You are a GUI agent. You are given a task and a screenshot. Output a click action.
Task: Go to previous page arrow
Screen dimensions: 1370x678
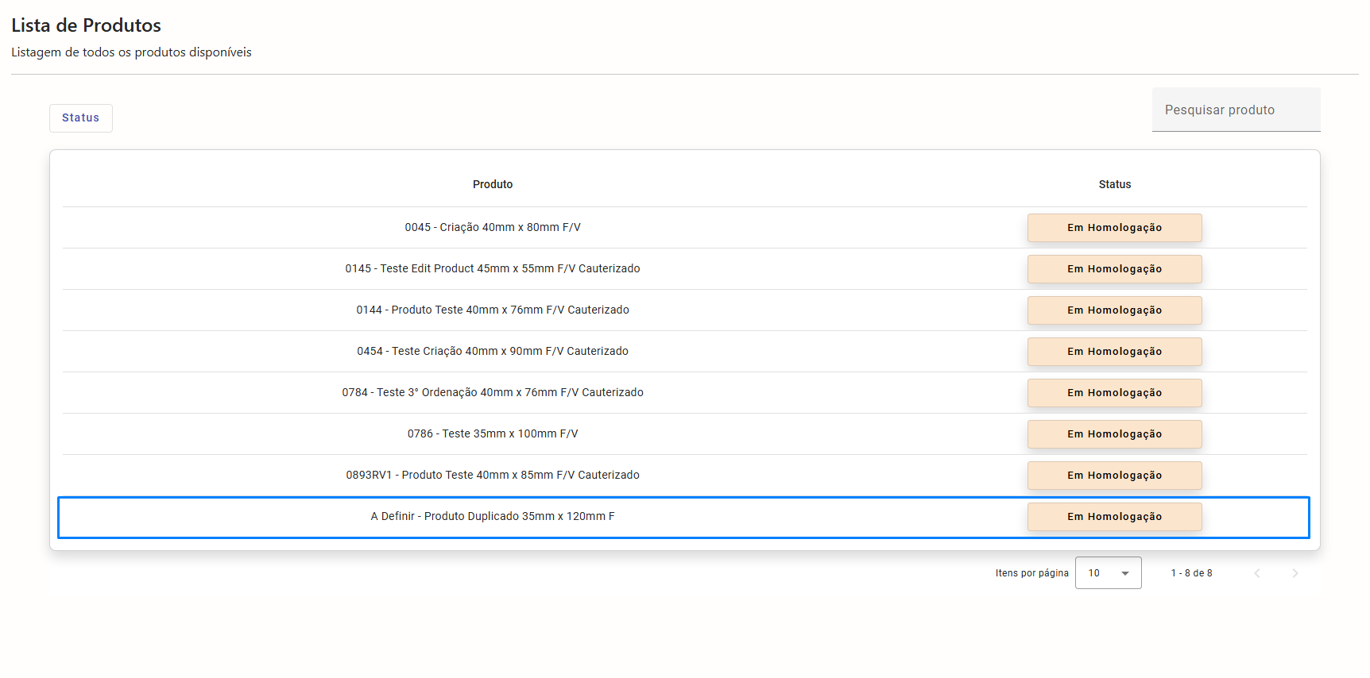pos(1257,573)
